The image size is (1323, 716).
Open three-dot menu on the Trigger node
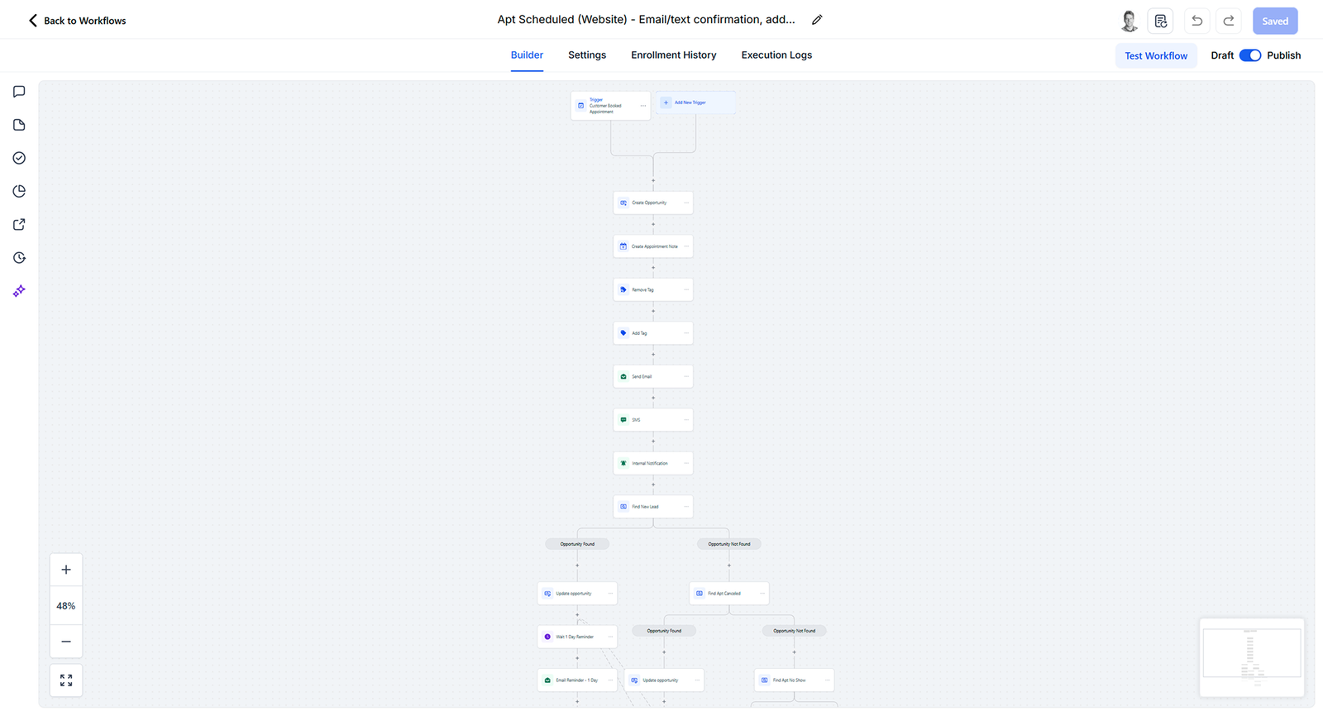[643, 106]
